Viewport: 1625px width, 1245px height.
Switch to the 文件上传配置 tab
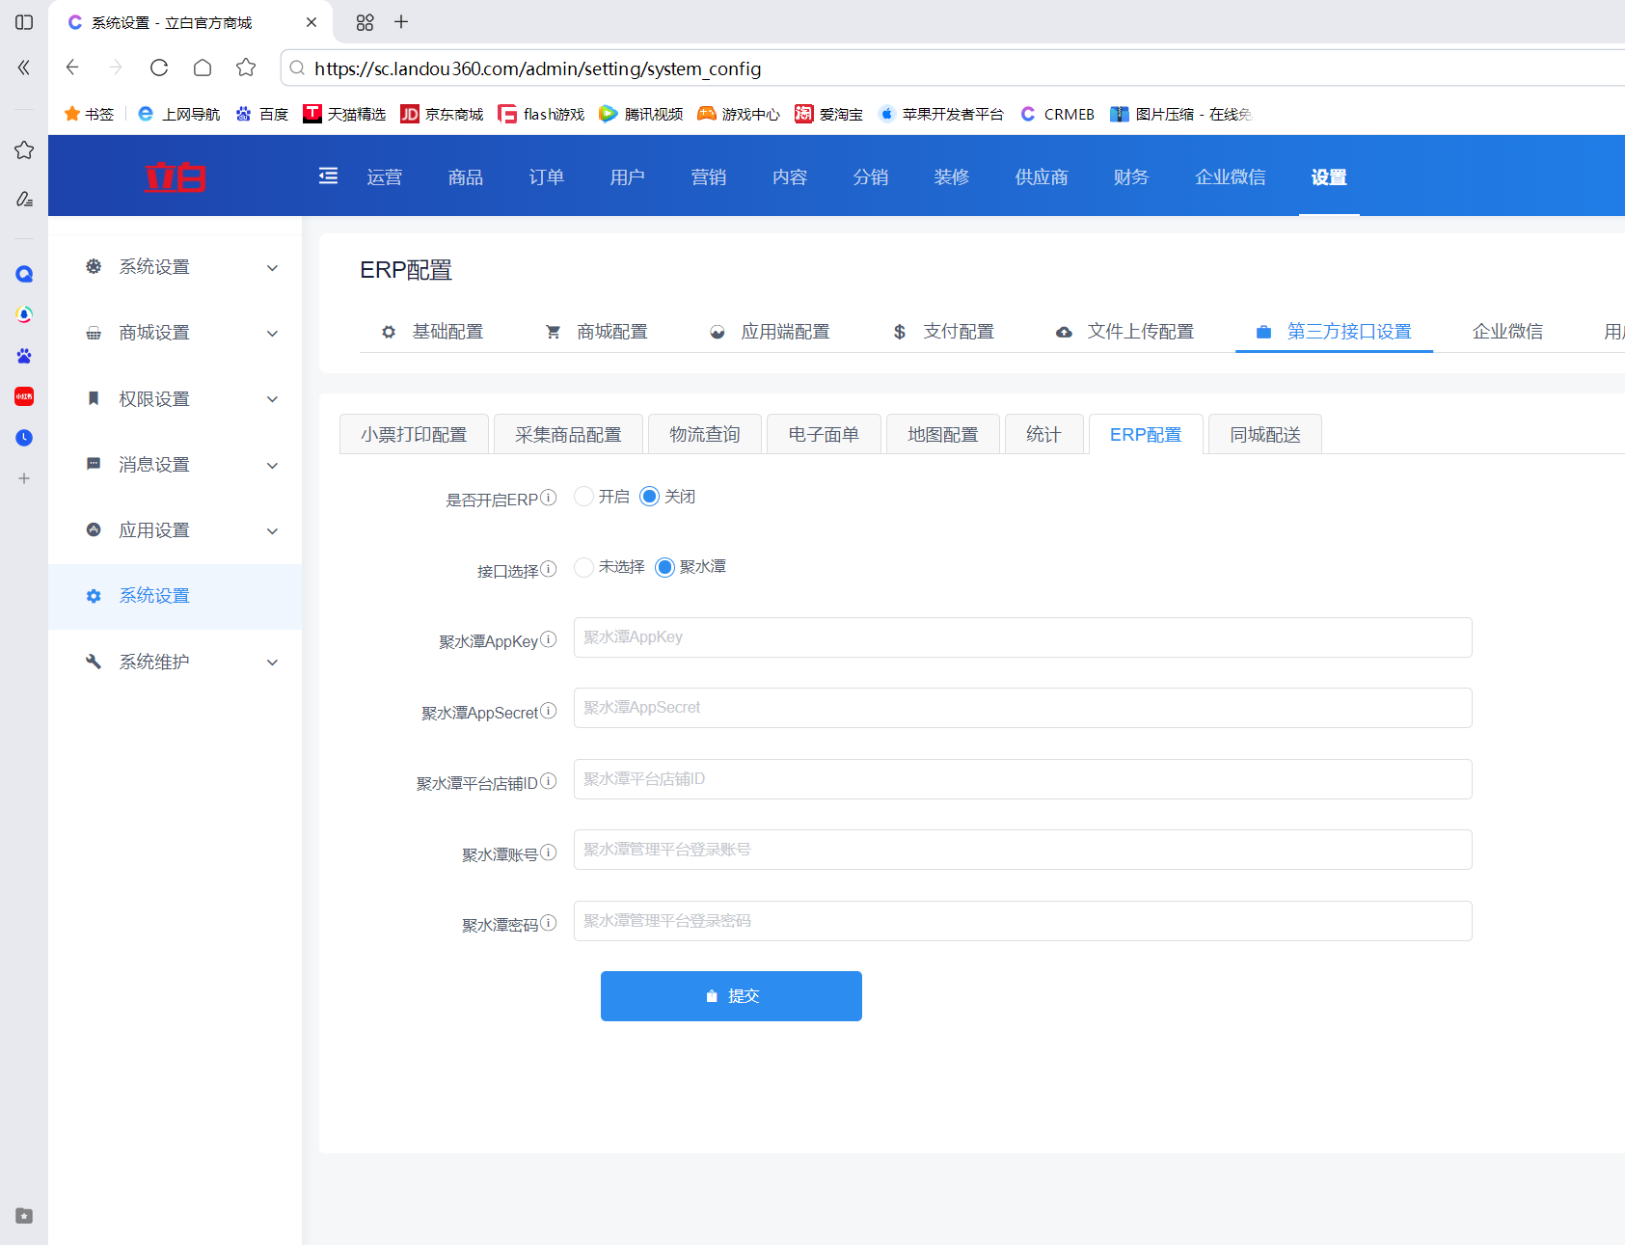(1124, 332)
